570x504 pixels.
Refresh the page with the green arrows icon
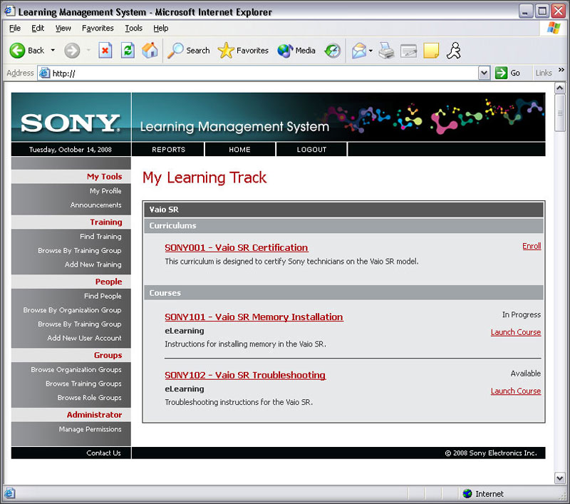click(128, 51)
